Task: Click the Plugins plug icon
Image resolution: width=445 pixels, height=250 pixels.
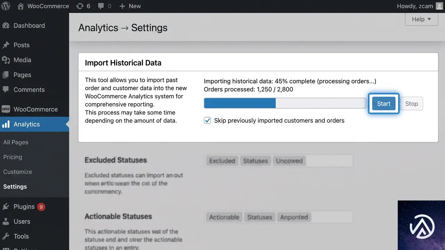Action: click(x=6, y=207)
